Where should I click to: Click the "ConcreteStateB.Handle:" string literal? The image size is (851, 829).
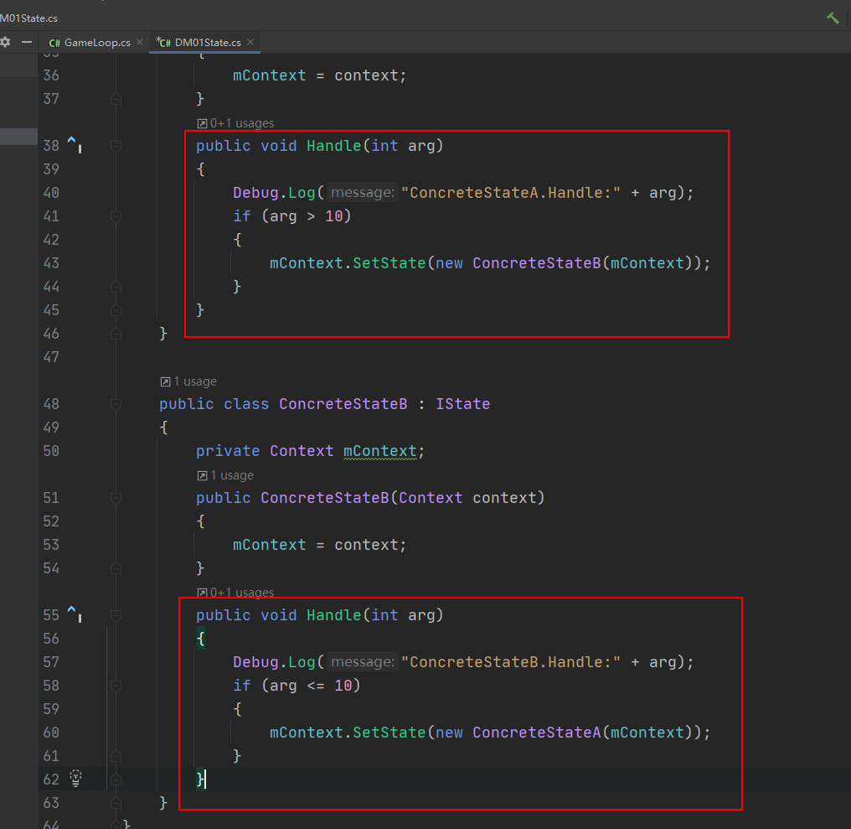pyautogui.click(x=510, y=661)
